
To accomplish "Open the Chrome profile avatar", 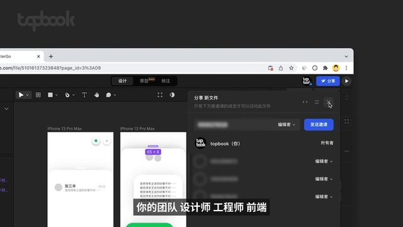I will [x=336, y=68].
